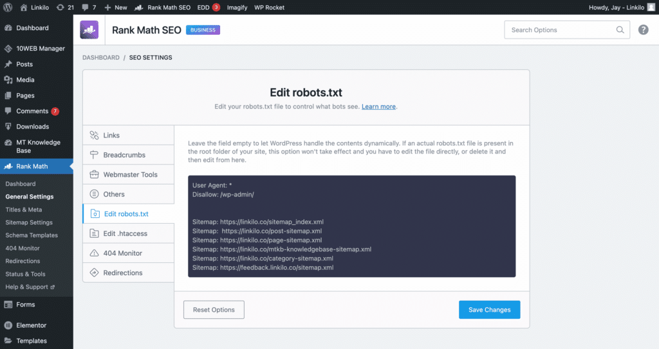Open the Edit .htaccess tab
This screenshot has height=349, width=659.
coord(129,233)
